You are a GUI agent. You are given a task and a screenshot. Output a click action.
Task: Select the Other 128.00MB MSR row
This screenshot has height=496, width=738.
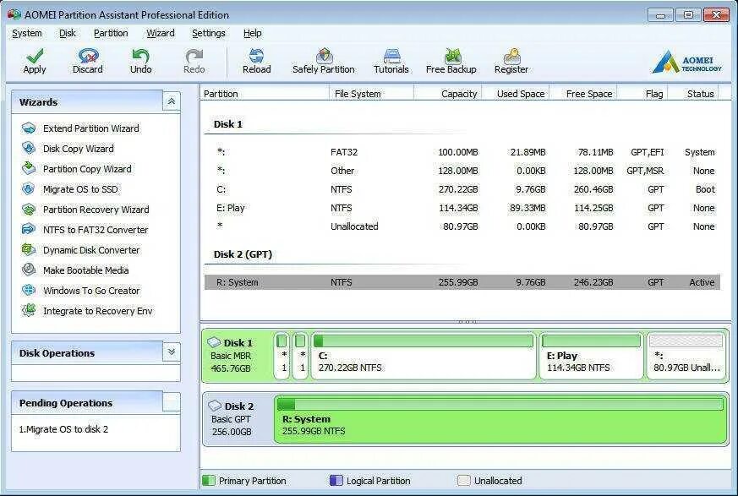click(x=462, y=171)
